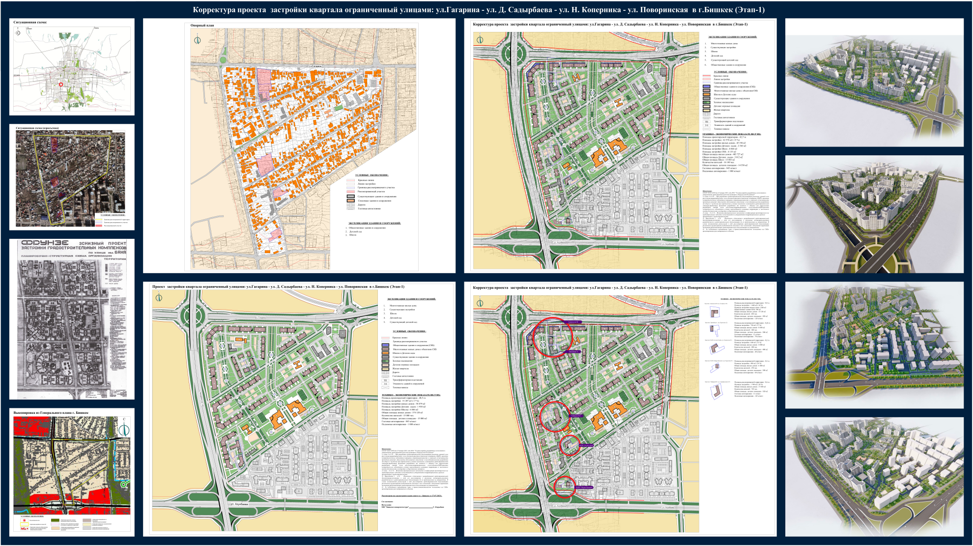Viewport: 973px width, 546px height.
Task: Select the red location circle on the Ситуационная схема map
Action: pyautogui.click(x=61, y=85)
